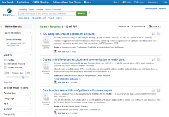The image size is (169, 117).
Task: Expand the Language facet
Action: pyautogui.click(x=18, y=98)
